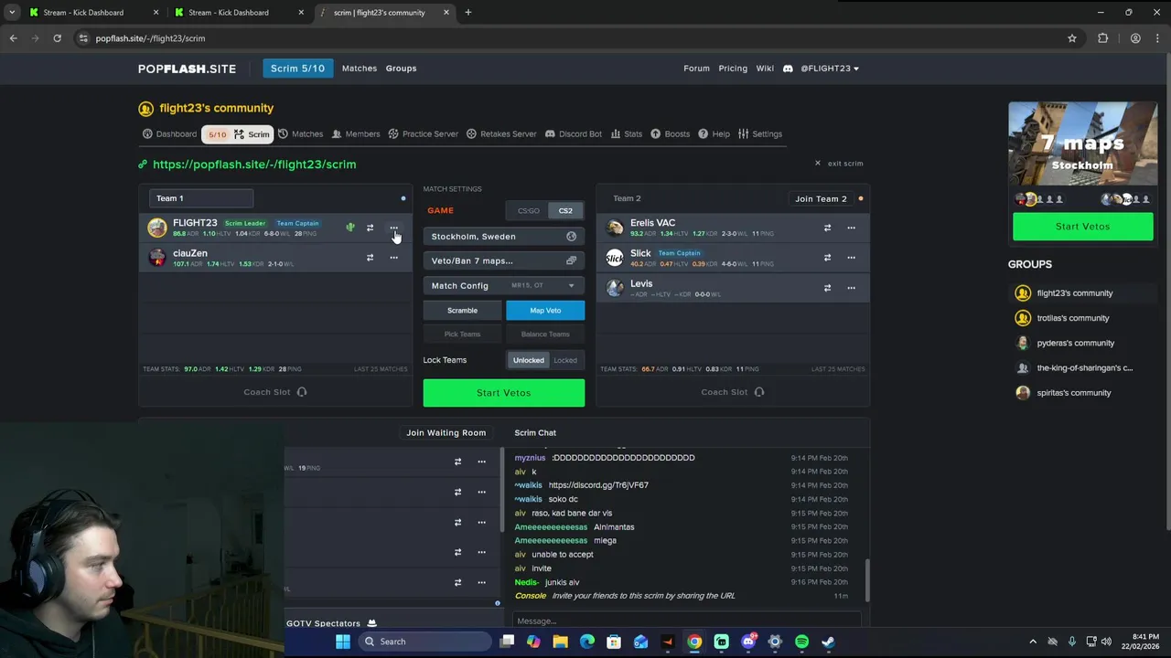Click the green Start Vetos button under Lock Teams
The height and width of the screenshot is (658, 1171).
coord(503,393)
